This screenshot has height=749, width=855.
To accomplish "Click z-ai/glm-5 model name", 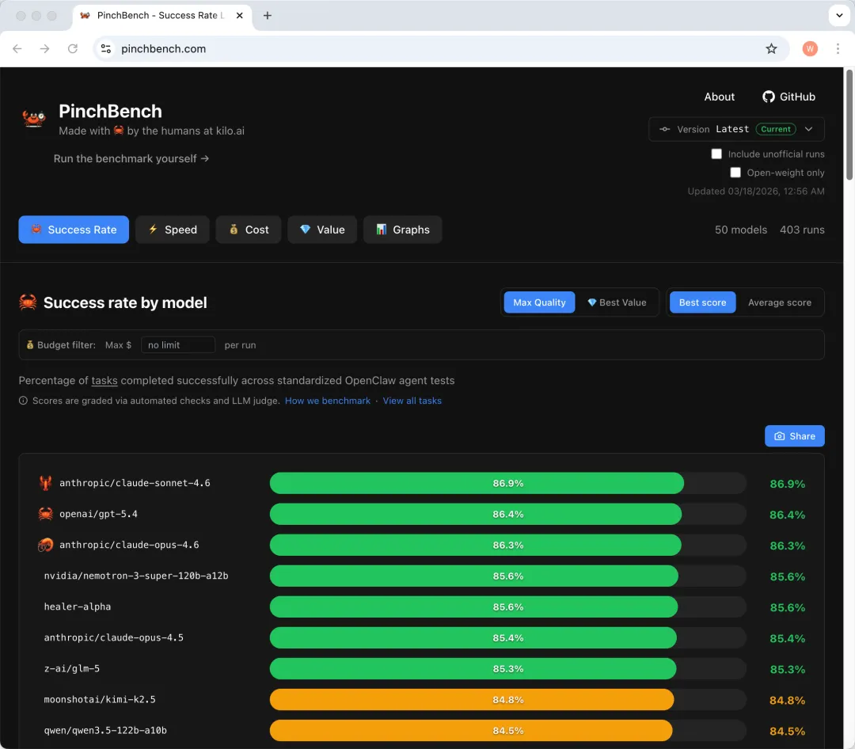I will tap(72, 668).
